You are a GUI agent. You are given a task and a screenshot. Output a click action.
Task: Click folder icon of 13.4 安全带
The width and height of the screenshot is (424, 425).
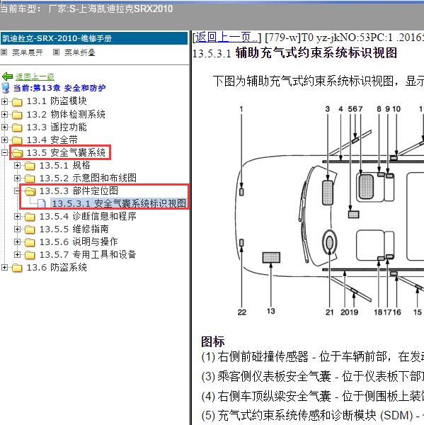tap(17, 140)
